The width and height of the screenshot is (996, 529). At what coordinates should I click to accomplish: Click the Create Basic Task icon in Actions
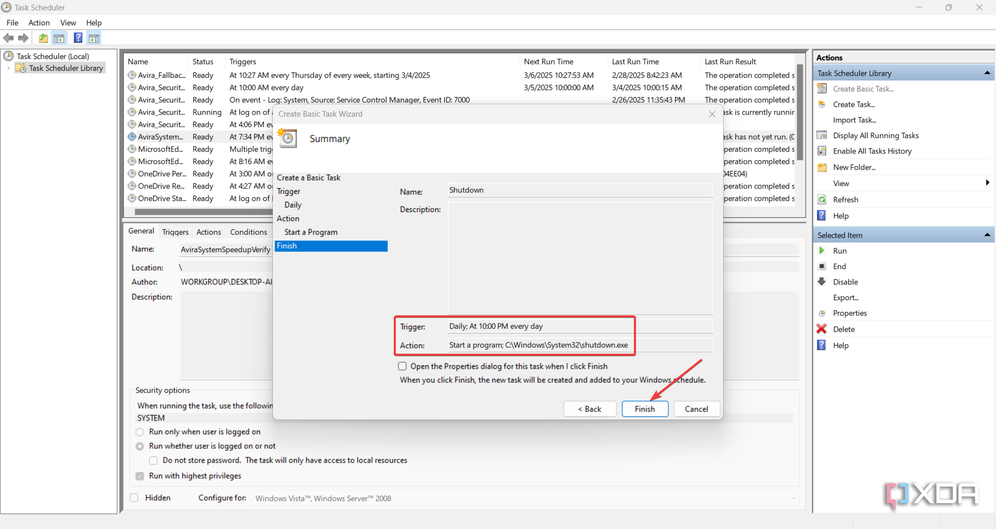822,89
